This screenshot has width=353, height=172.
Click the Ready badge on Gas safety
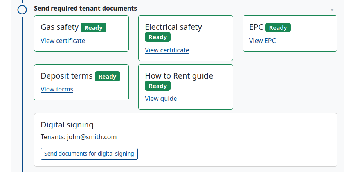tap(94, 28)
